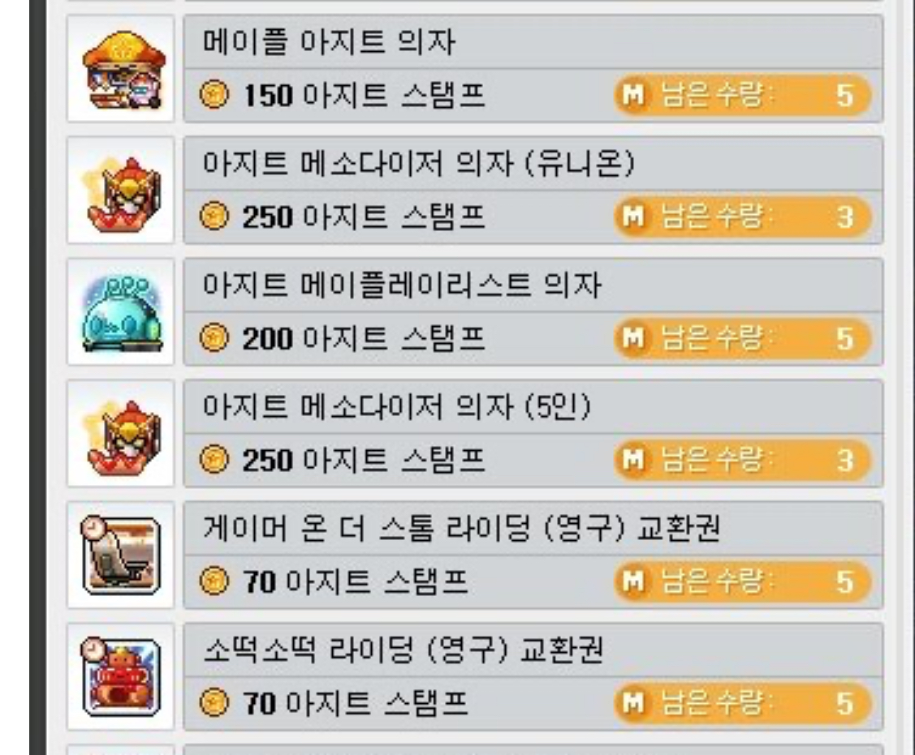Viewport: 915px width, 755px height.
Task: Click the 250 아지트 스탬프 price of 5인 chair
Action: (364, 460)
